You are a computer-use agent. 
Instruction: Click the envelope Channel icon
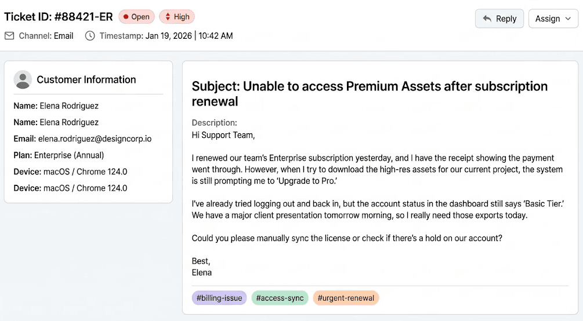(9, 36)
